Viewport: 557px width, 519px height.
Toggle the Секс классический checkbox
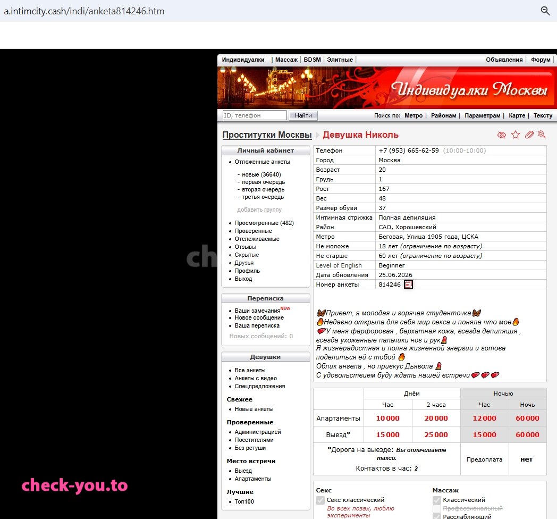[320, 500]
